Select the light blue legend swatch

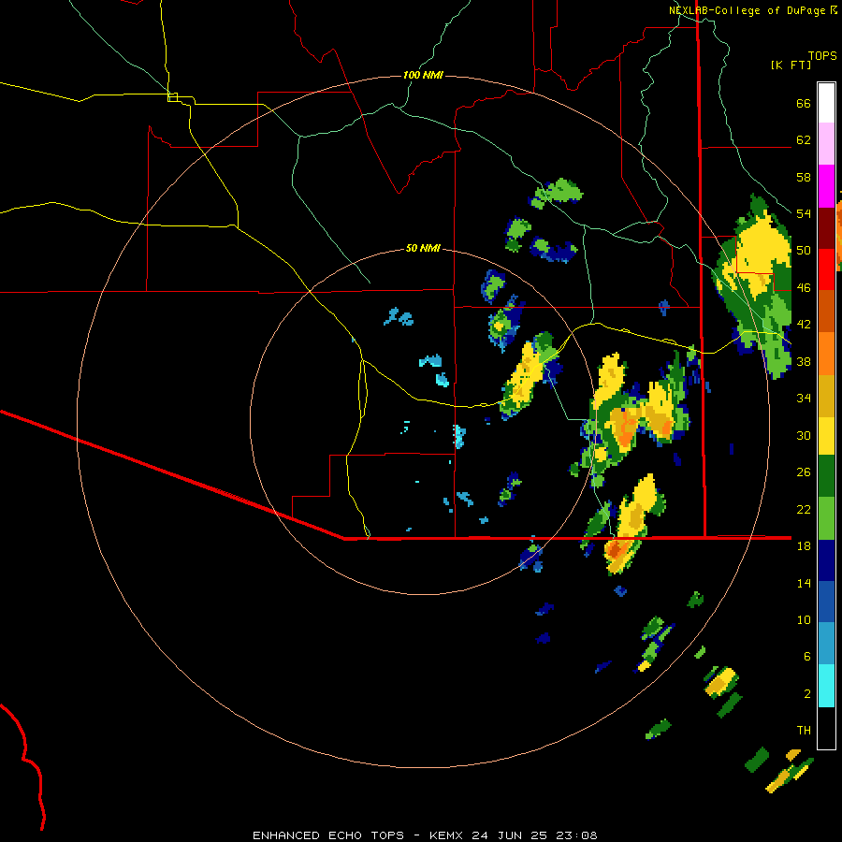pos(826,644)
